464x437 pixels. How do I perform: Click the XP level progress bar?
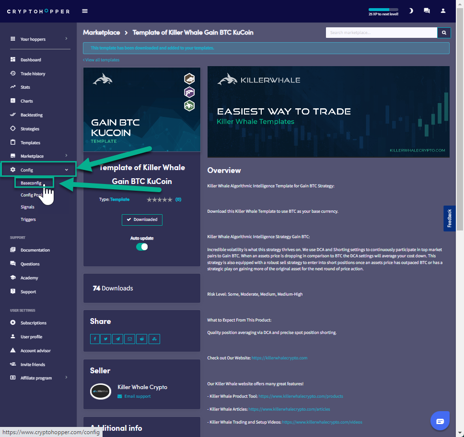383,10
